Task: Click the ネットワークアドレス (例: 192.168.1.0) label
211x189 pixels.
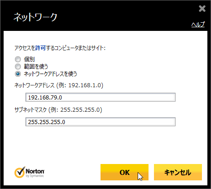Action: coord(59,85)
